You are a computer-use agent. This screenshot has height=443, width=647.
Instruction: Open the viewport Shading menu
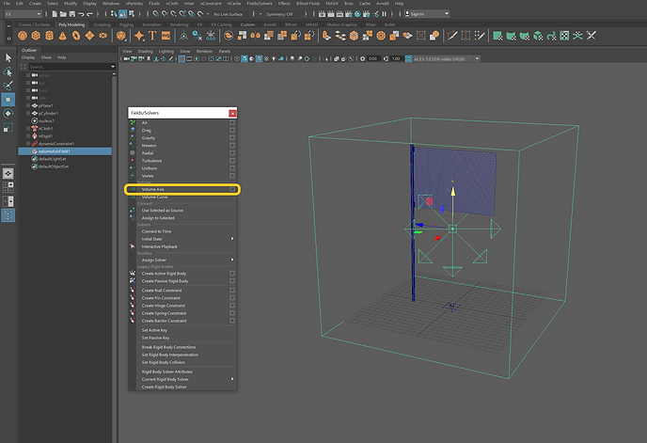[145, 51]
